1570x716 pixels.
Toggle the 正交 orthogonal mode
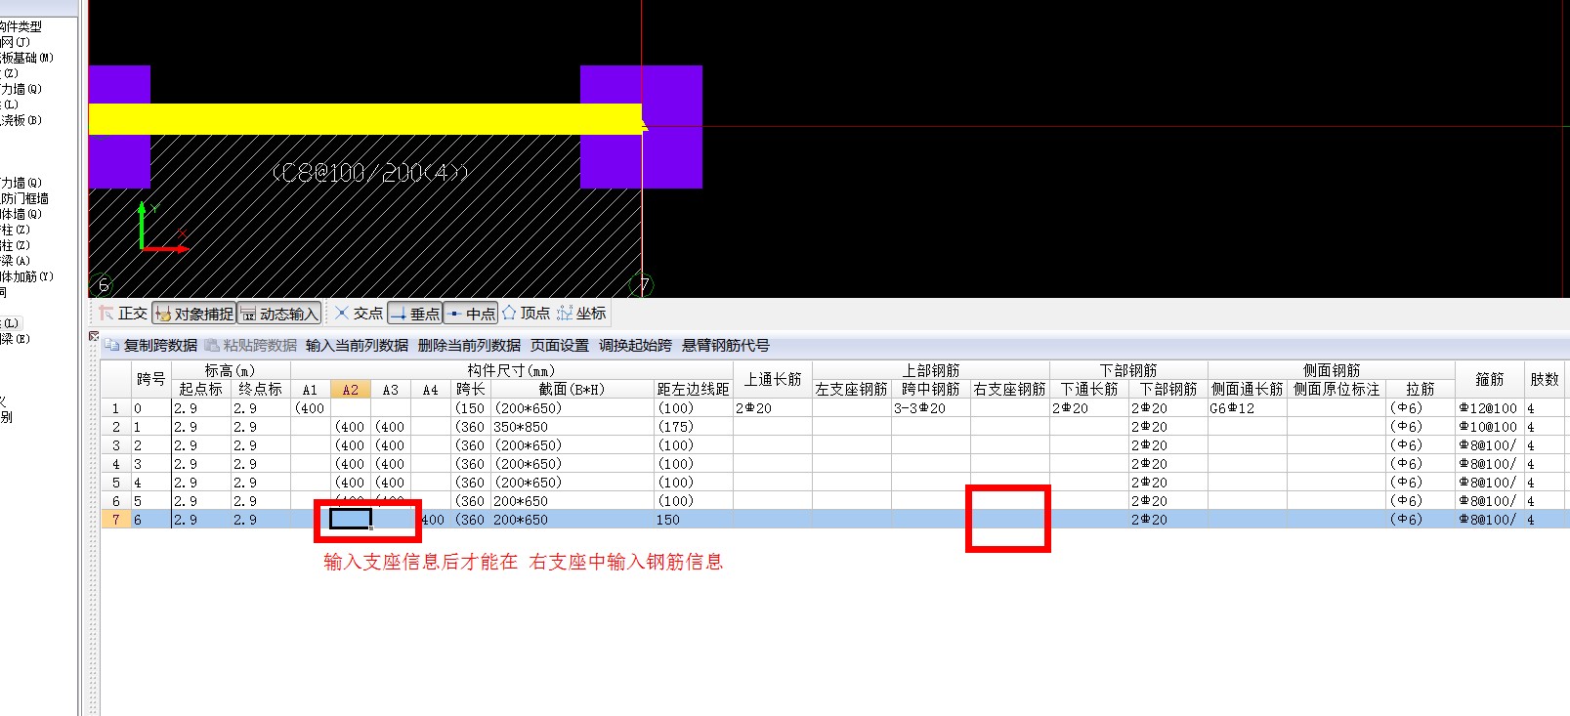pyautogui.click(x=123, y=314)
